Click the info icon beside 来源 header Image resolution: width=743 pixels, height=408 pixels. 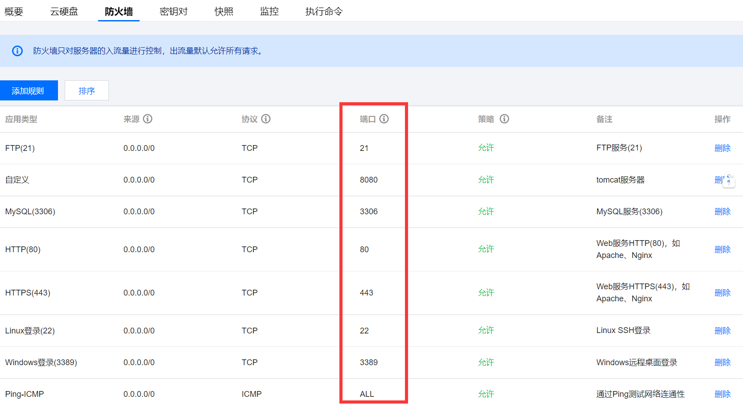click(x=148, y=119)
